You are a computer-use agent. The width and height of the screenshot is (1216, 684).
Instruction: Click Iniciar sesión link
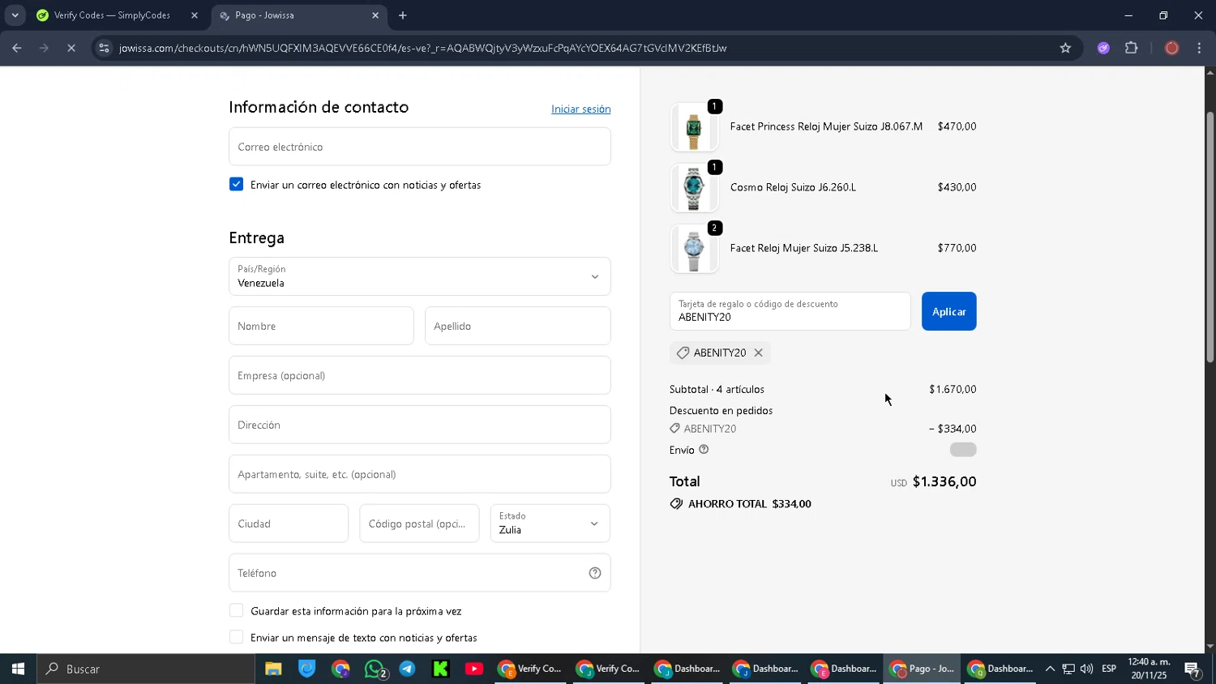pos(581,109)
